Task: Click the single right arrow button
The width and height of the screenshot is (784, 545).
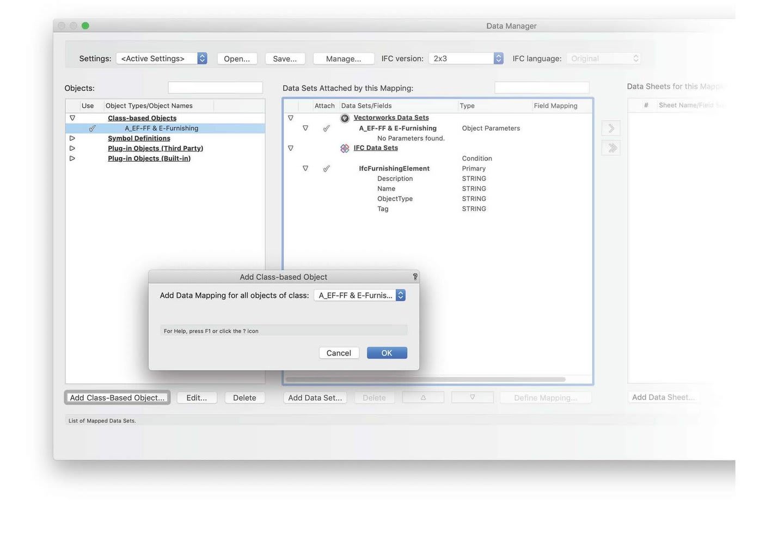Action: [611, 128]
